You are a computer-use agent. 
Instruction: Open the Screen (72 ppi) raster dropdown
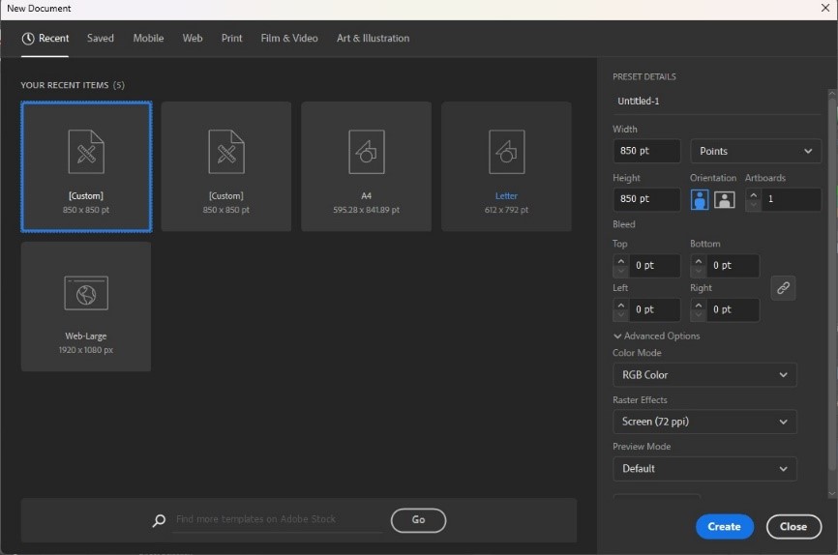click(x=704, y=422)
